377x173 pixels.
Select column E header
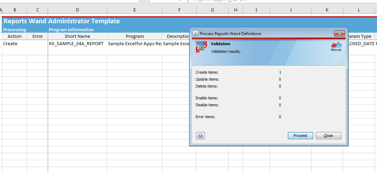tap(134, 10)
